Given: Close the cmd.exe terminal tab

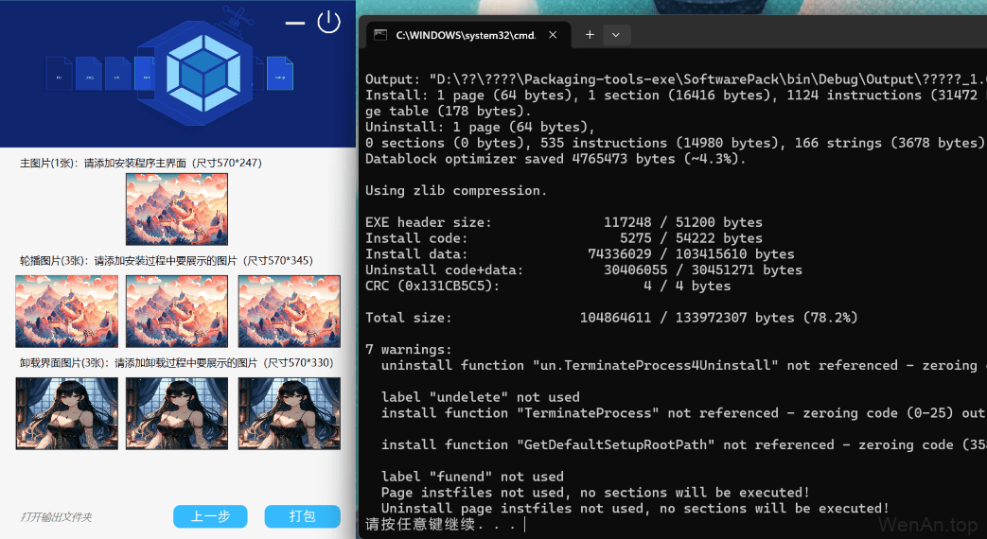Looking at the screenshot, I should [x=553, y=35].
